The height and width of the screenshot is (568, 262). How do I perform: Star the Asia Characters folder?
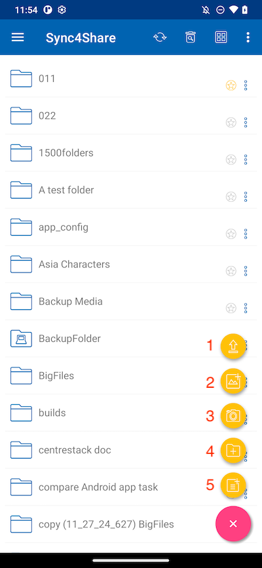coord(231,271)
